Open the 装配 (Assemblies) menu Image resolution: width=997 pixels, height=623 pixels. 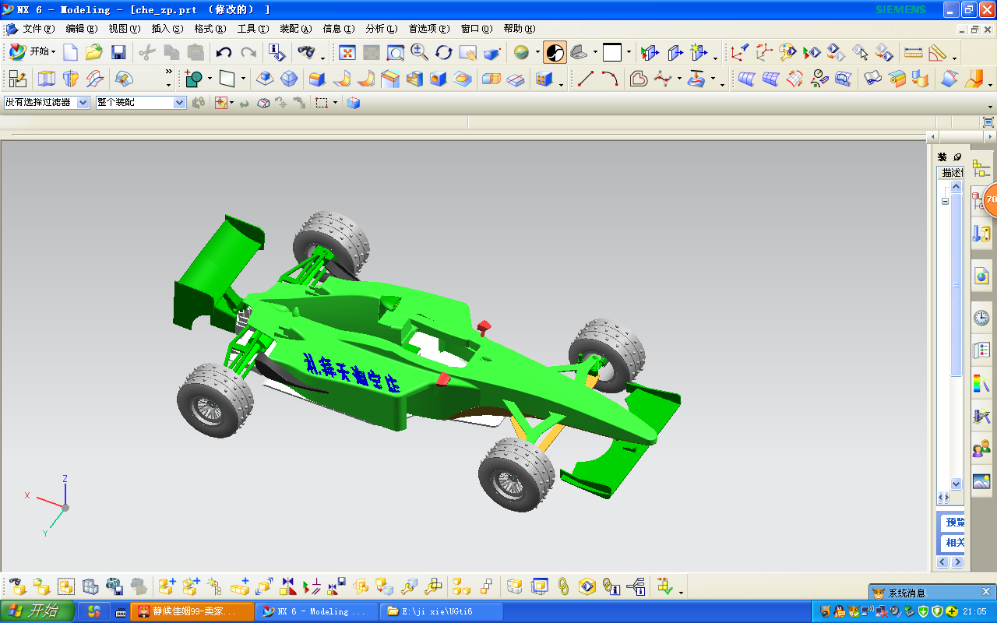point(294,29)
